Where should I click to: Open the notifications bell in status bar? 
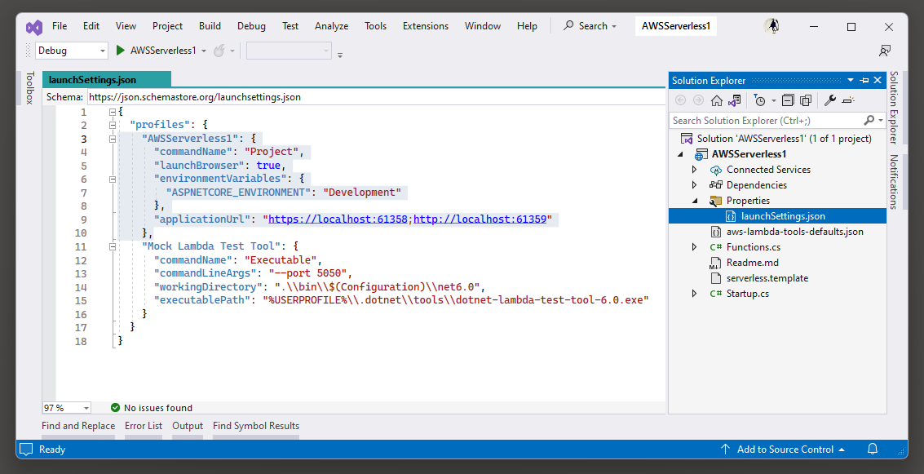pos(873,450)
